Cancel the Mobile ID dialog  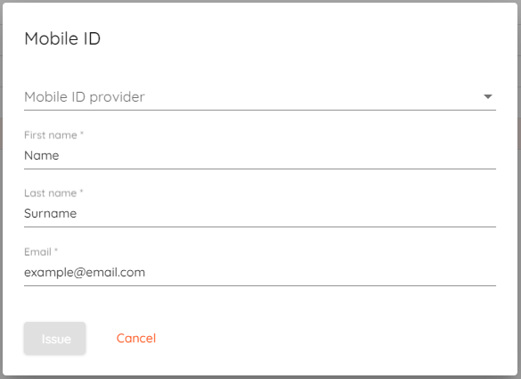click(136, 338)
